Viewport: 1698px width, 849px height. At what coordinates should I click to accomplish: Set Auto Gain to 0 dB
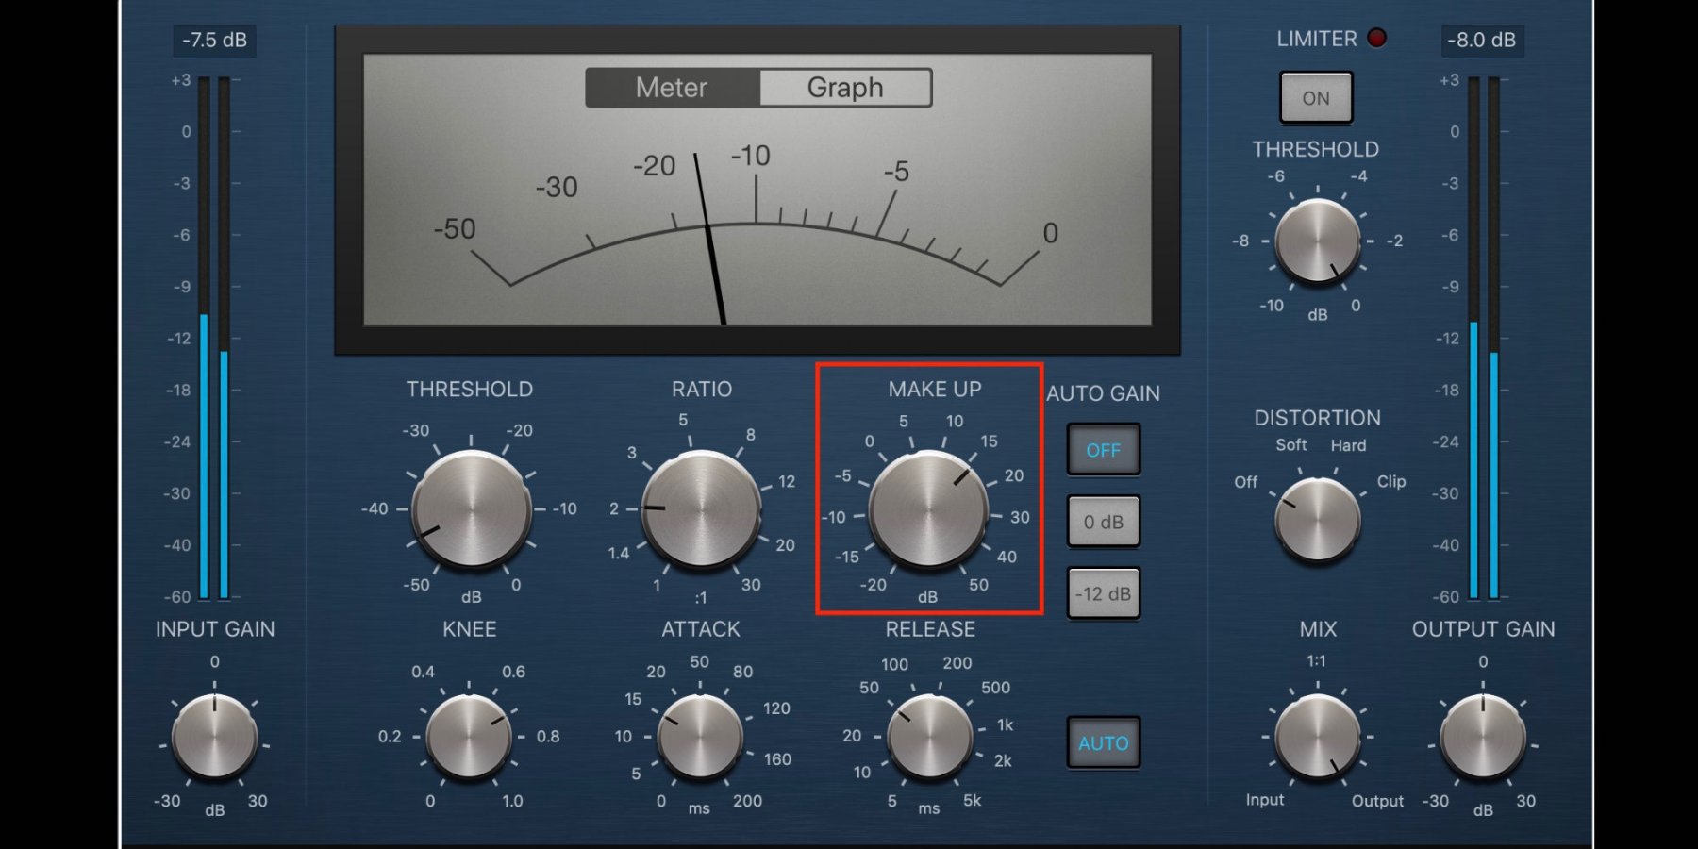[1103, 522]
